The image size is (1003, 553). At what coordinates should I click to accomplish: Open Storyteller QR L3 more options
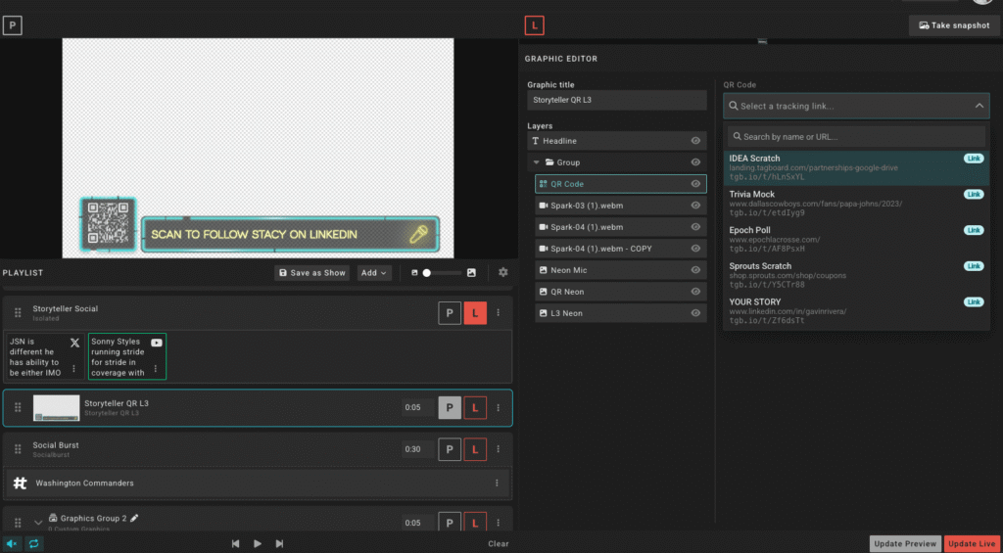click(x=499, y=408)
